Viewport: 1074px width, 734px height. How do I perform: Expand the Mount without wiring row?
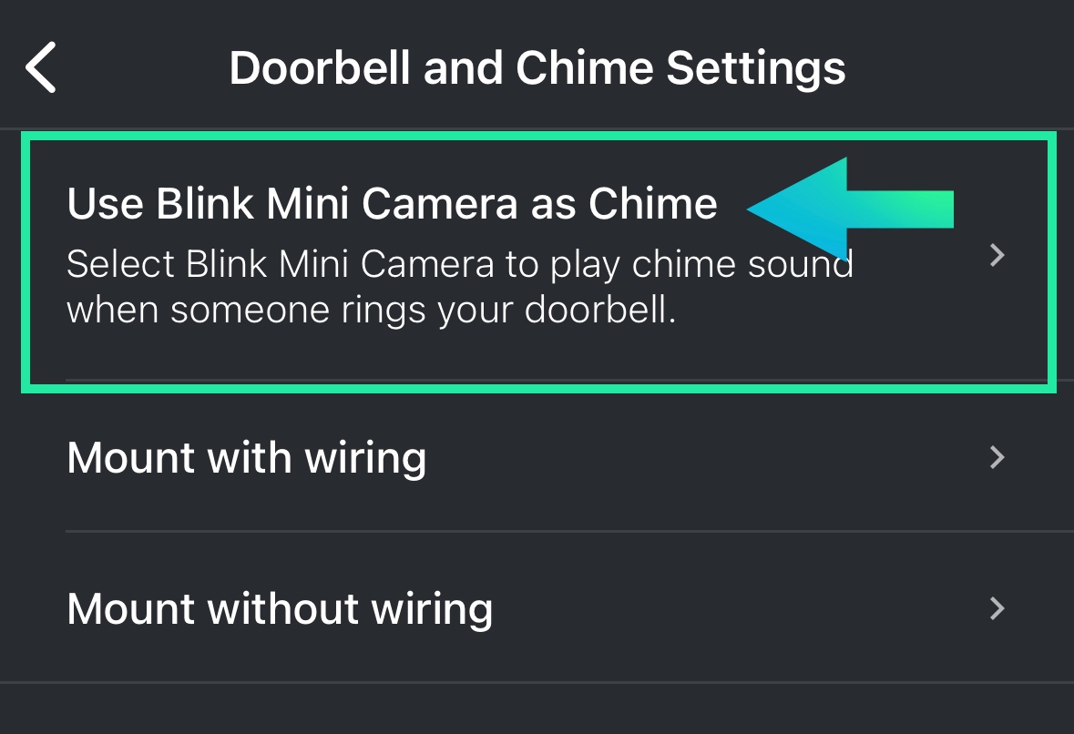(537, 608)
